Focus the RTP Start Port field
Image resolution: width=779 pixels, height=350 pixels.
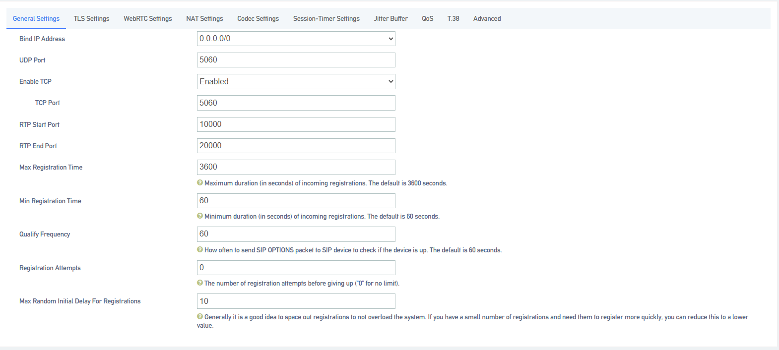point(296,124)
